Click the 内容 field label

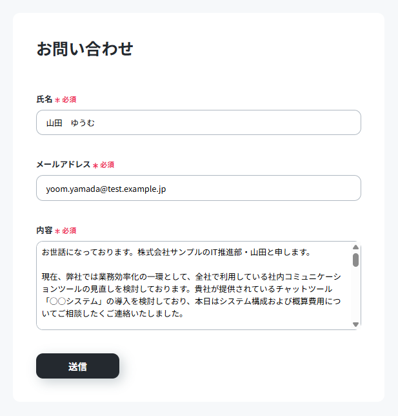tap(45, 230)
